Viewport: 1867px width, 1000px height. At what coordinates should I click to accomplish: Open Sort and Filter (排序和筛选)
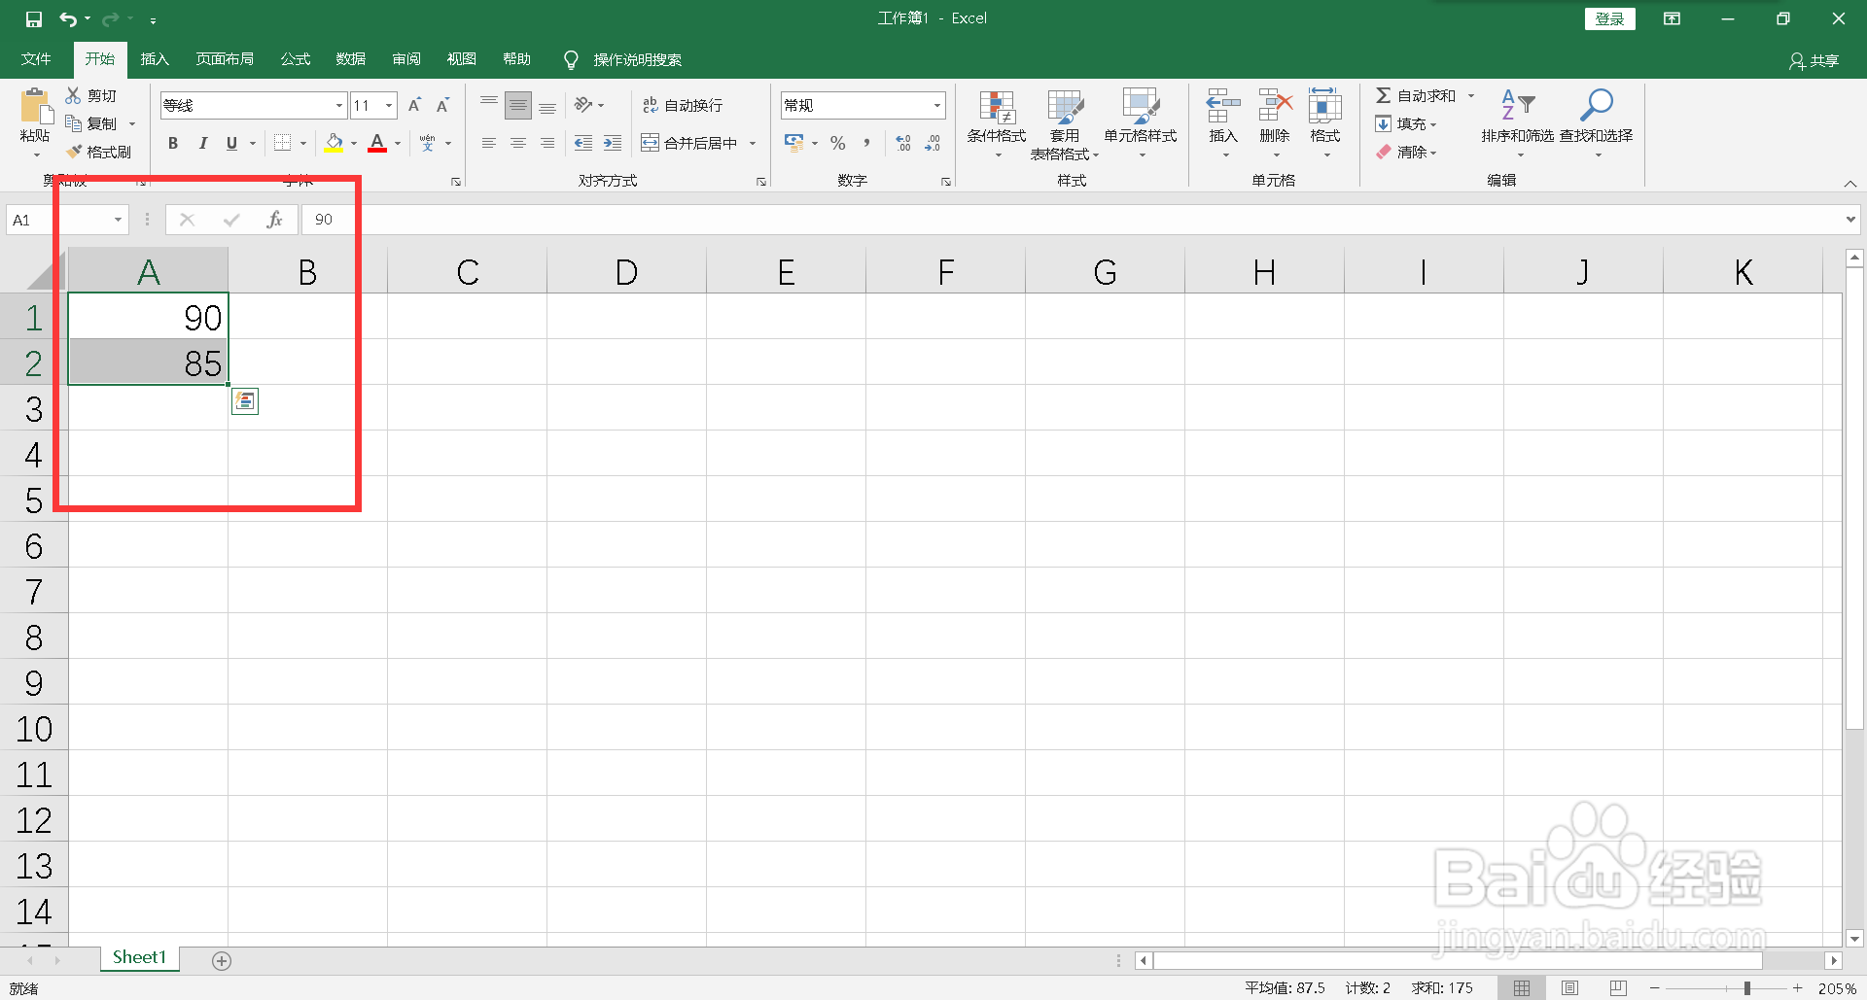pos(1518,124)
